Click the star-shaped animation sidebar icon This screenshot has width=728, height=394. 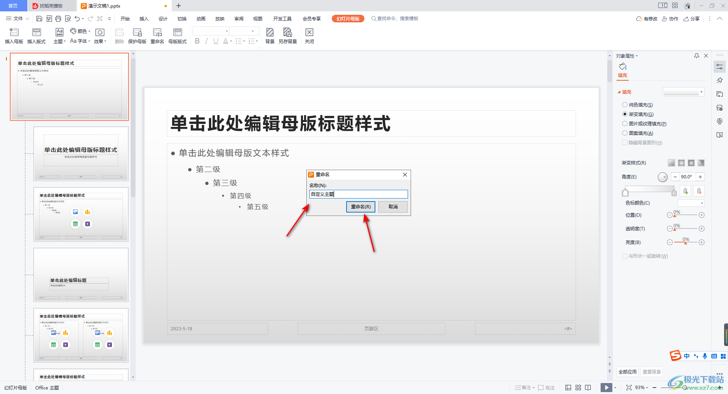click(720, 80)
